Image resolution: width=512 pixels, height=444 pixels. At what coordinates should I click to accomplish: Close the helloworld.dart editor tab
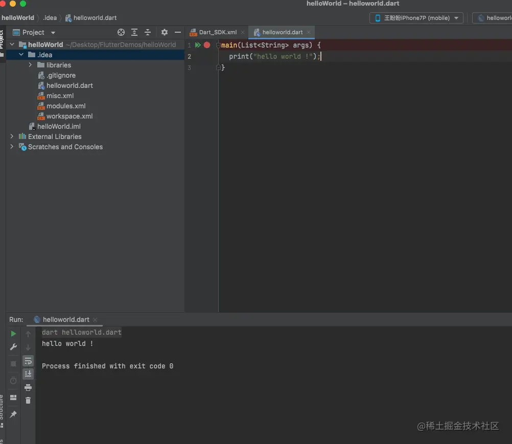pos(309,32)
